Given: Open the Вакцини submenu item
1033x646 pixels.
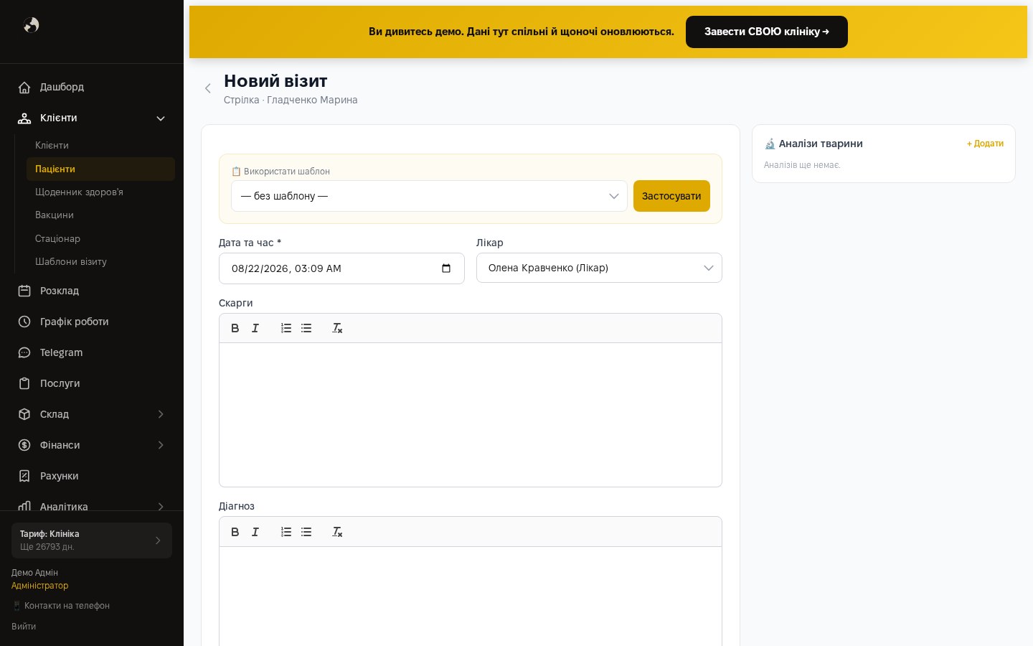Looking at the screenshot, I should tap(100, 215).
